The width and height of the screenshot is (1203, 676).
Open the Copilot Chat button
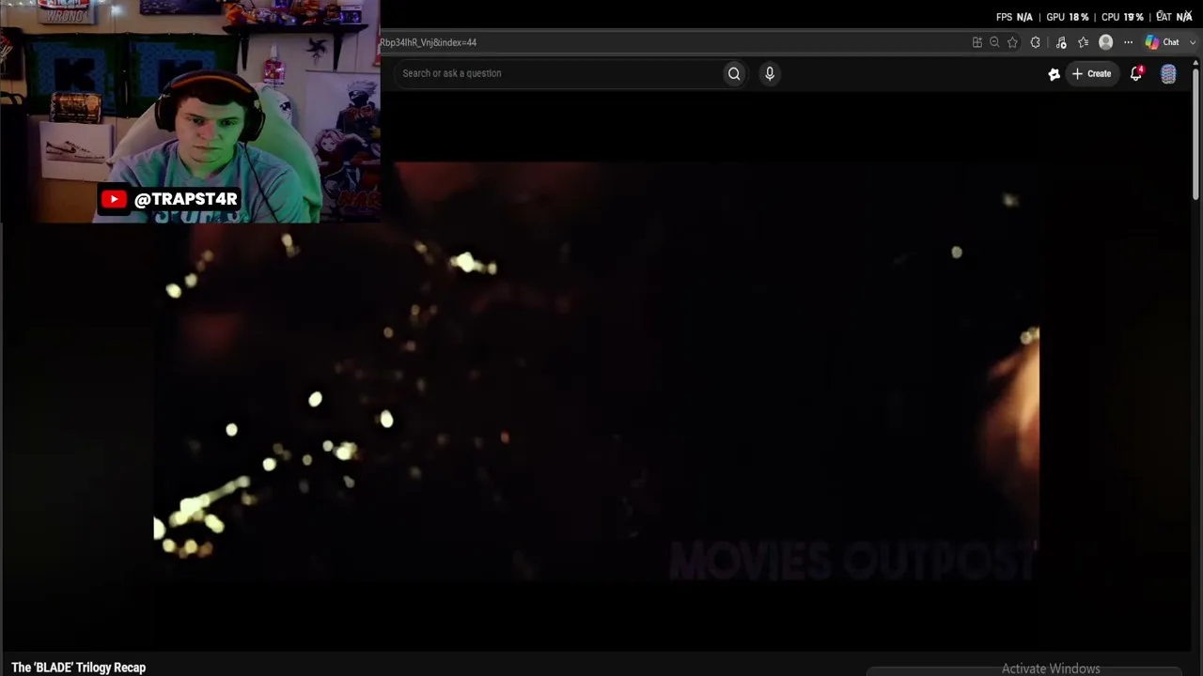[x=1163, y=42]
